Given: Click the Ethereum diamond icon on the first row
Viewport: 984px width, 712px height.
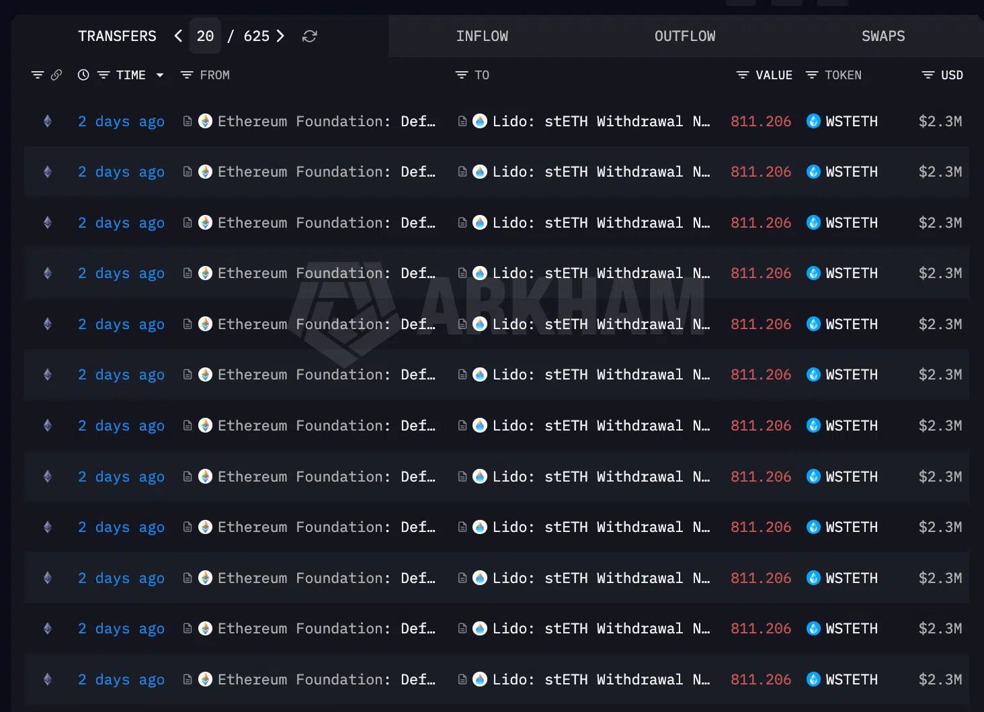Looking at the screenshot, I should point(47,121).
